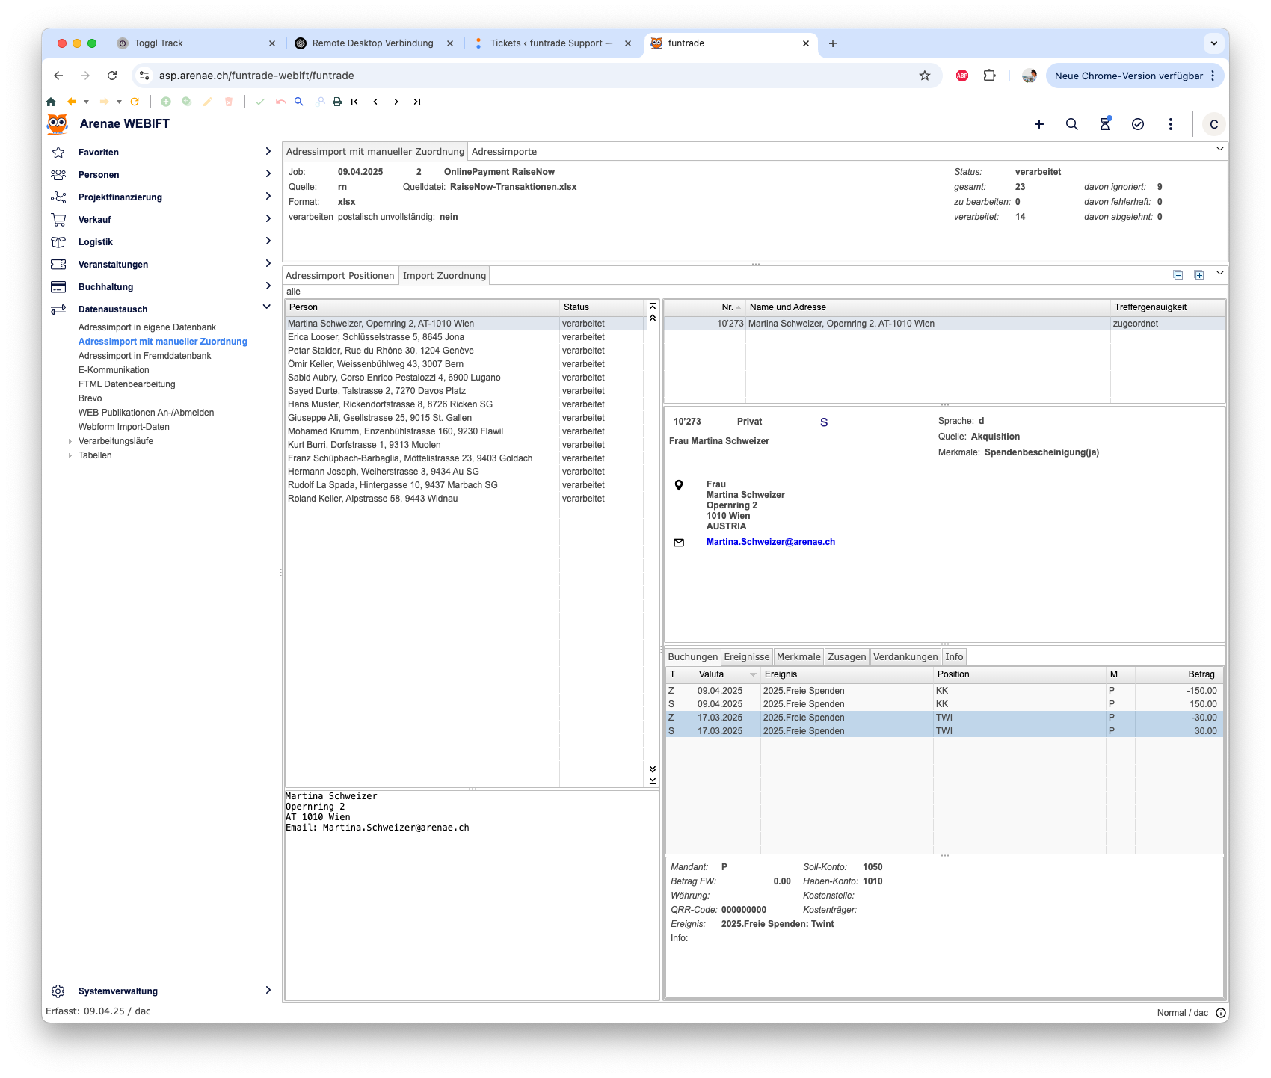The width and height of the screenshot is (1271, 1078).
Task: Click the circled checkmark tasks icon
Action: click(1137, 124)
